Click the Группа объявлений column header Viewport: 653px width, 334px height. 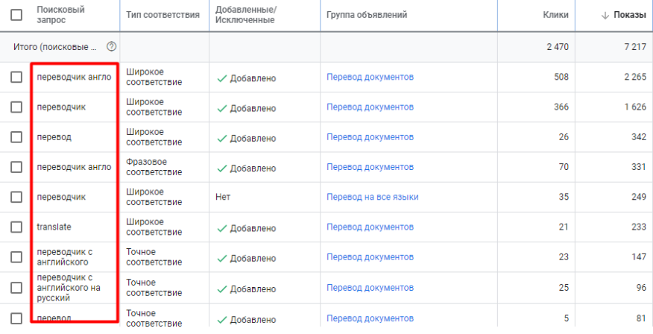click(367, 15)
